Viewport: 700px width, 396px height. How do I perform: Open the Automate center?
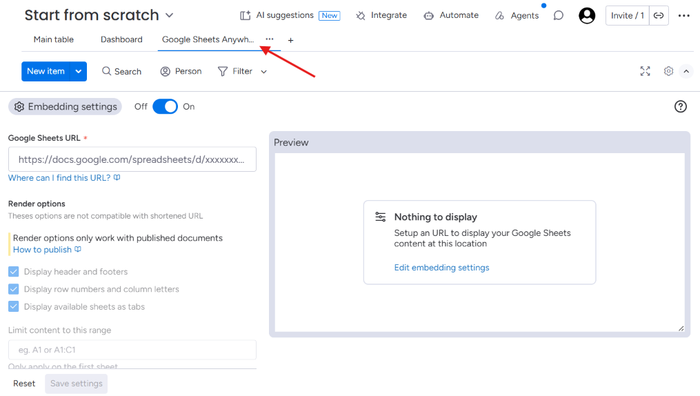tap(451, 15)
